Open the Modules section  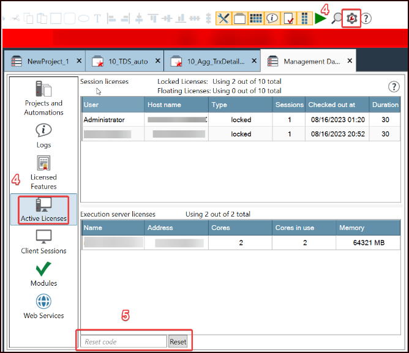tap(43, 274)
